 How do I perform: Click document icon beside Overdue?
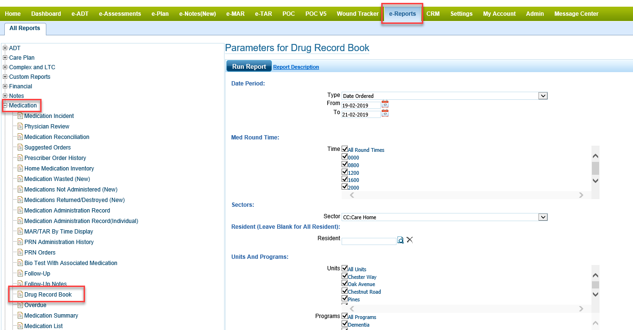(20, 305)
